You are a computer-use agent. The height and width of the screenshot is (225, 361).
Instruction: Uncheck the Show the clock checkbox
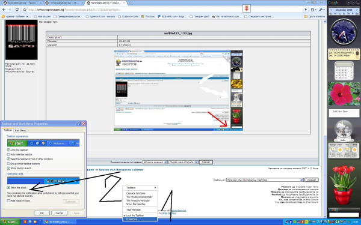pos(8,188)
